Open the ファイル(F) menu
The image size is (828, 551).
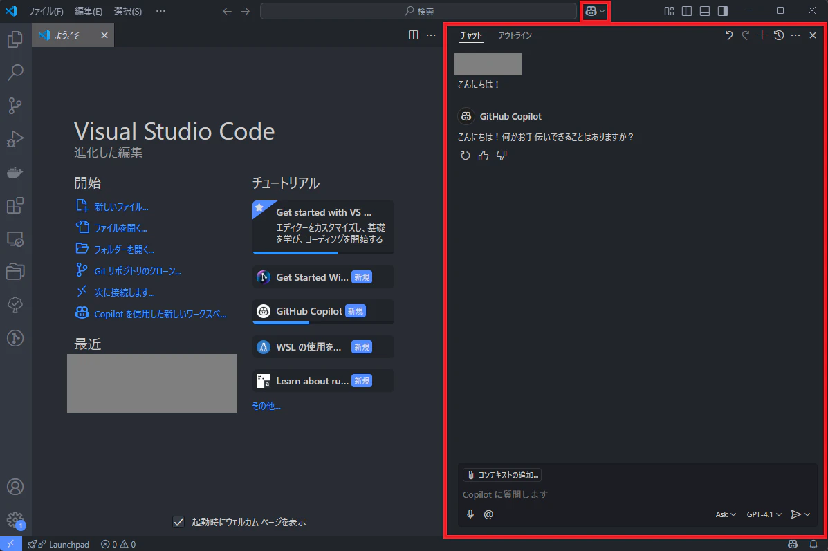point(46,11)
